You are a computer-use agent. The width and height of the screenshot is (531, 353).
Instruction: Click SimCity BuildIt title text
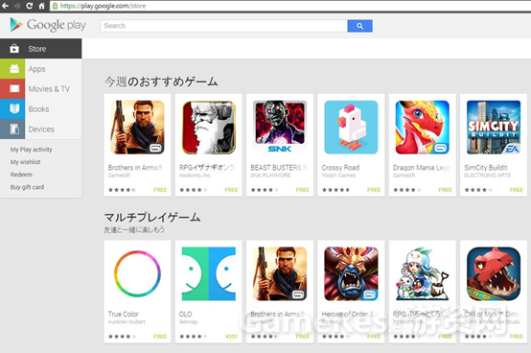(486, 167)
